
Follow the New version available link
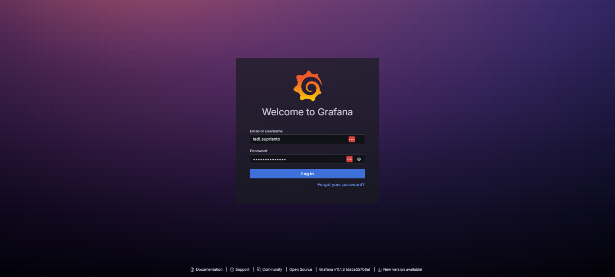pyautogui.click(x=402, y=269)
